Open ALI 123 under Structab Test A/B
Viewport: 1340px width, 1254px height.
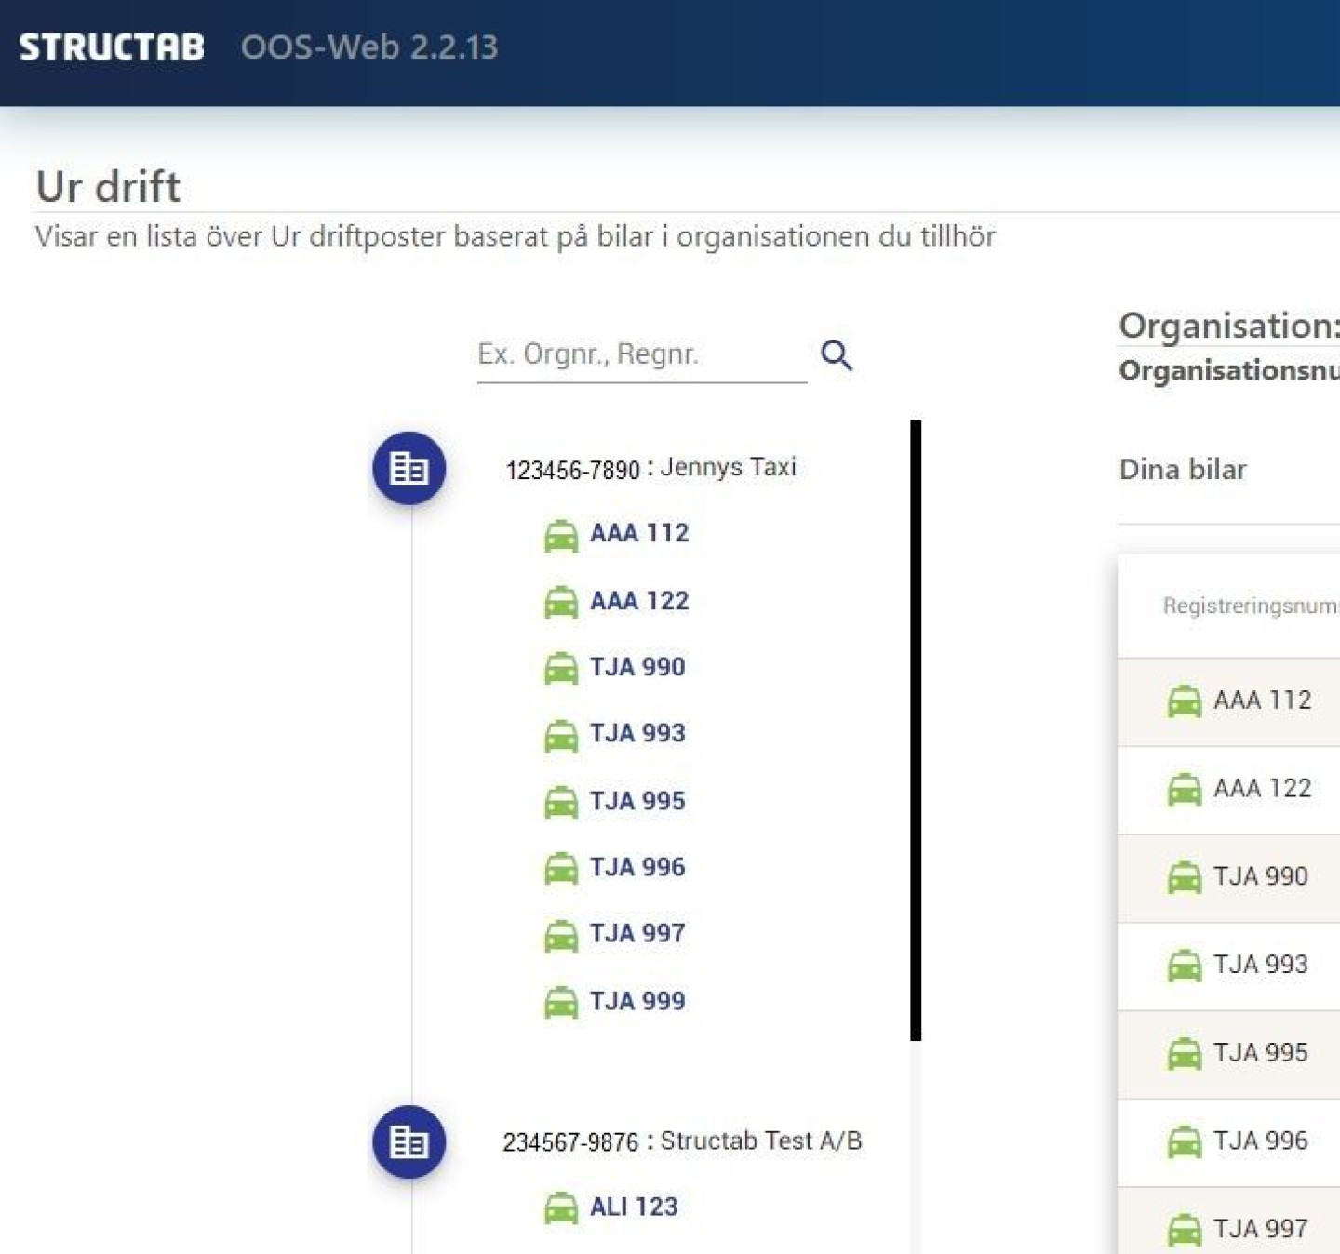tap(634, 1207)
